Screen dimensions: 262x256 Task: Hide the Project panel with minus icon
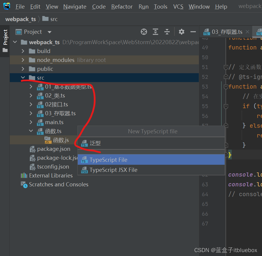coord(193,32)
